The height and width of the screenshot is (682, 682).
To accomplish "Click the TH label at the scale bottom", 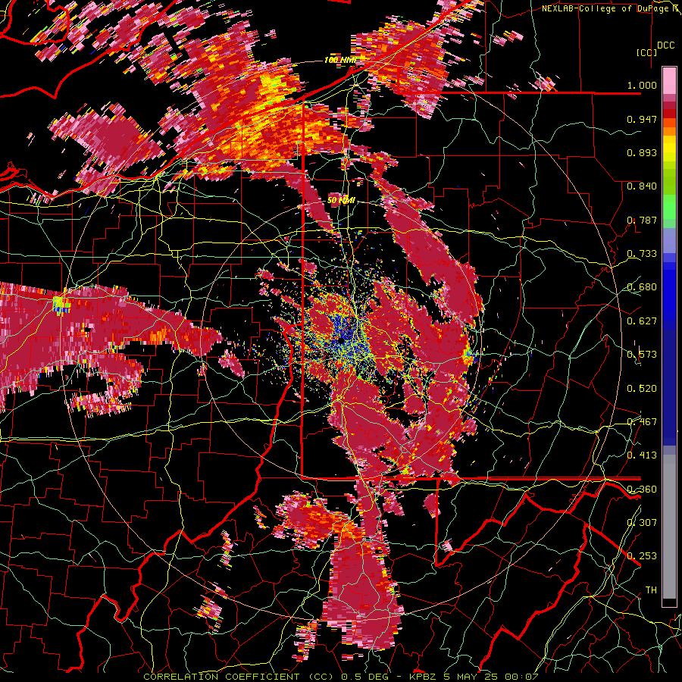I will [x=651, y=590].
